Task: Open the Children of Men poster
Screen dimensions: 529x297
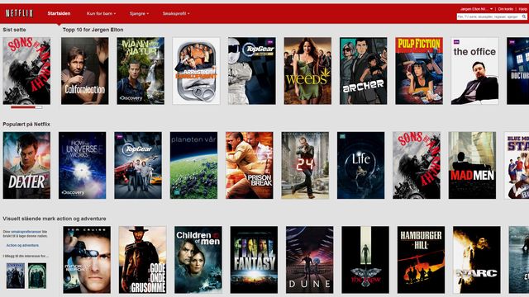Action: tap(198, 260)
